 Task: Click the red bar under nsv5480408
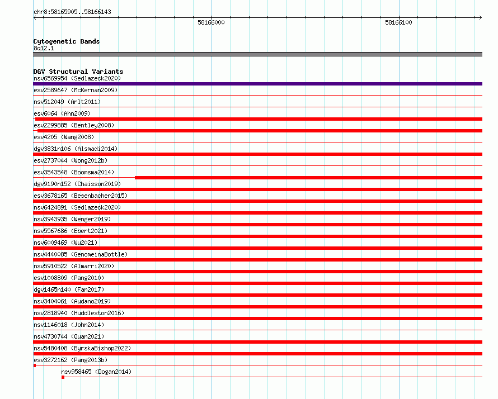[x=257, y=354]
